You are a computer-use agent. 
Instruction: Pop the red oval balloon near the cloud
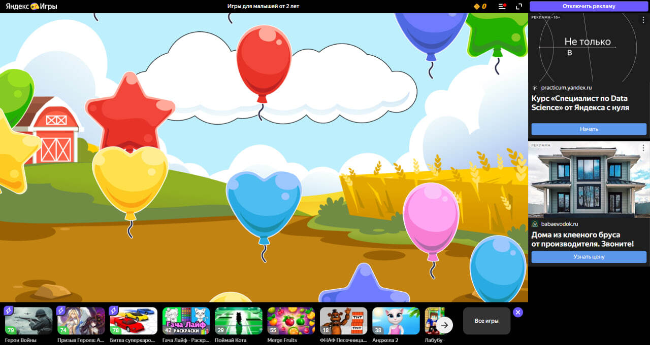pyautogui.click(x=264, y=60)
